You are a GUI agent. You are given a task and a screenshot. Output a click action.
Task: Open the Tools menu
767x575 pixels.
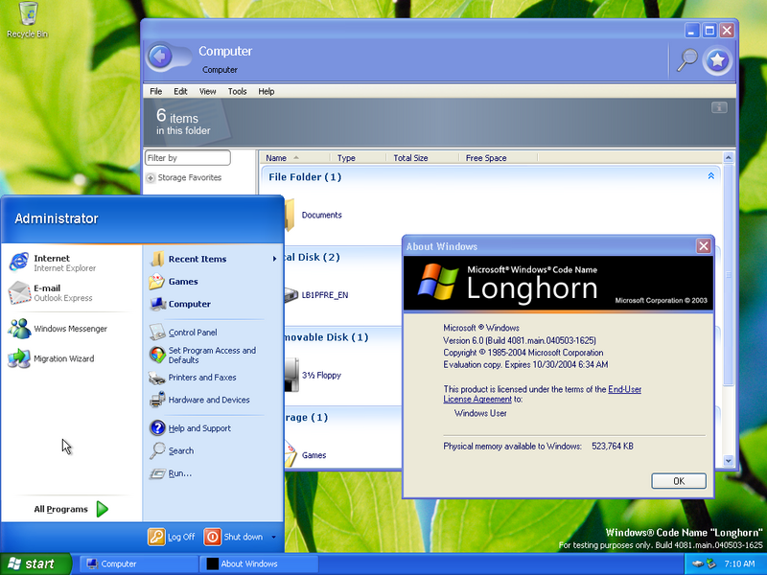tap(237, 92)
